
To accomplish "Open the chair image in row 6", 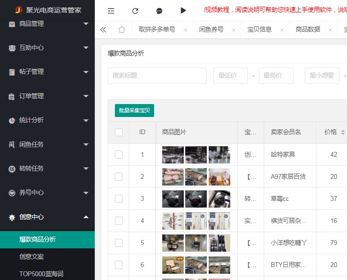I will pyautogui.click(x=173, y=265).
